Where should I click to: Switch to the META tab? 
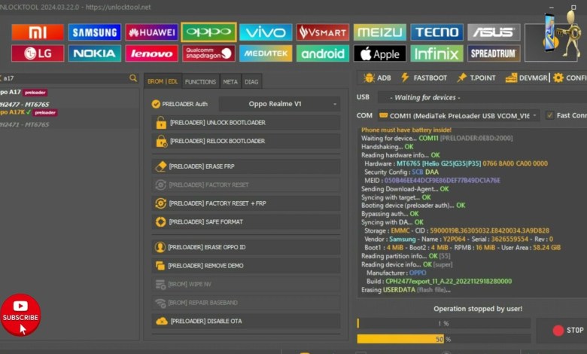pos(230,81)
